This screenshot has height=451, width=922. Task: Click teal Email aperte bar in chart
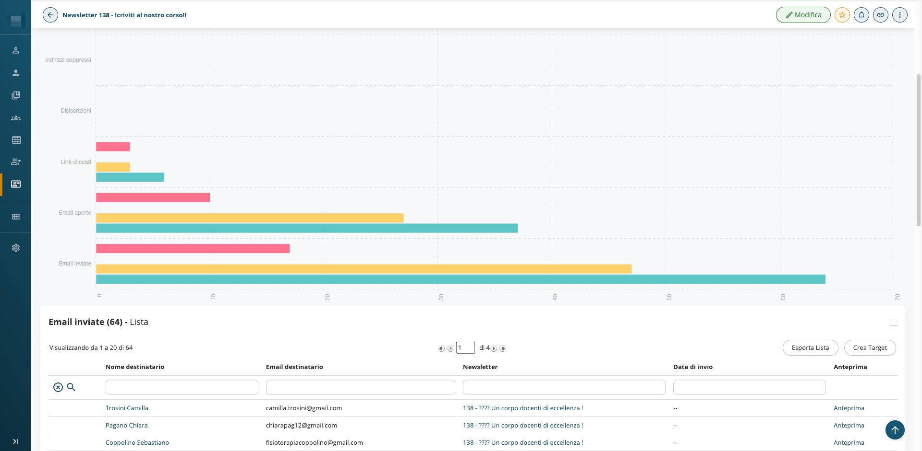click(x=307, y=228)
